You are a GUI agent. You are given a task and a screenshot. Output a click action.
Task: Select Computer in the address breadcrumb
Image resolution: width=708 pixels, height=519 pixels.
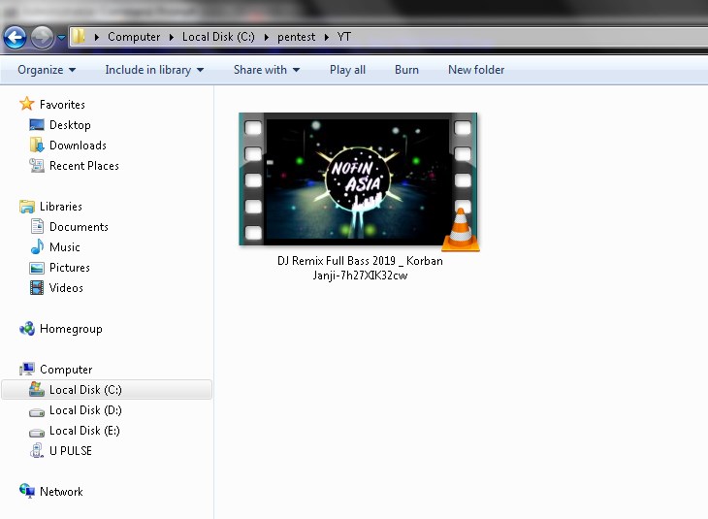[x=134, y=37]
